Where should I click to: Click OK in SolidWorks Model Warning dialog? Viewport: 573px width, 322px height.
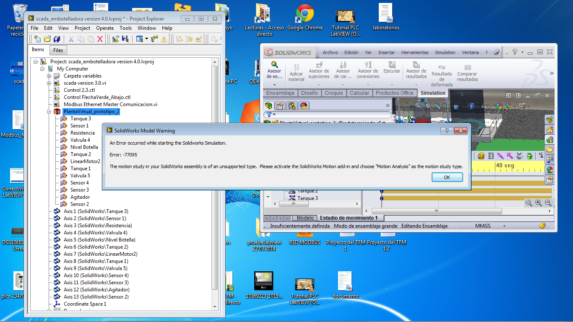pos(447,177)
